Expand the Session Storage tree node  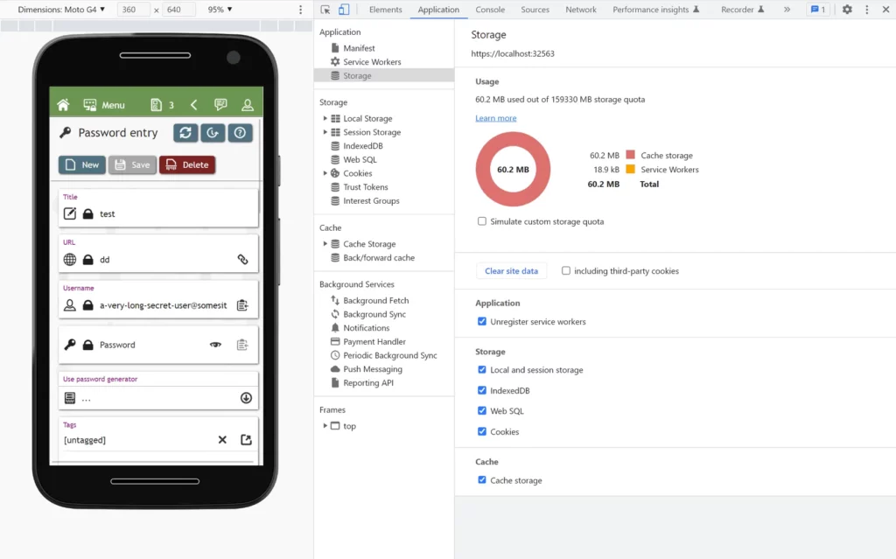(x=325, y=132)
